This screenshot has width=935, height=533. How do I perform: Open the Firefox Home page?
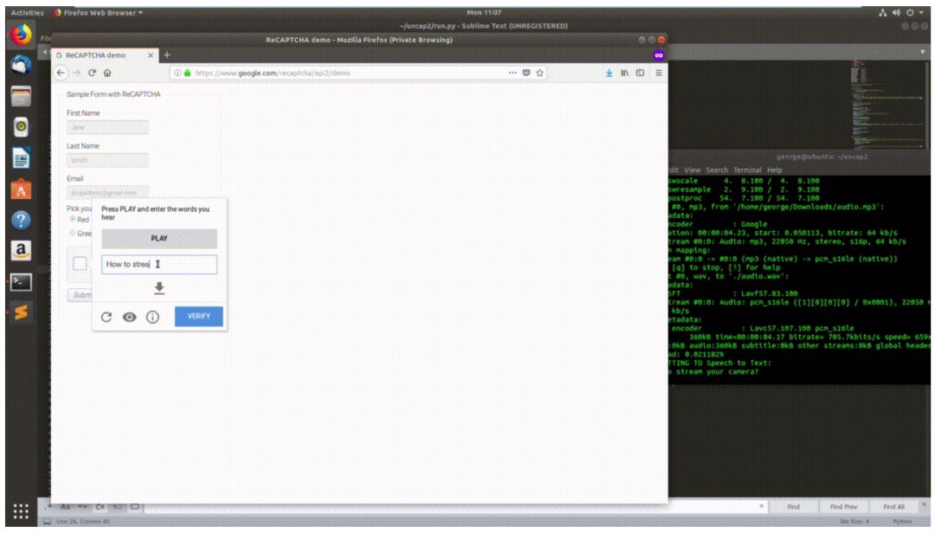coord(107,73)
